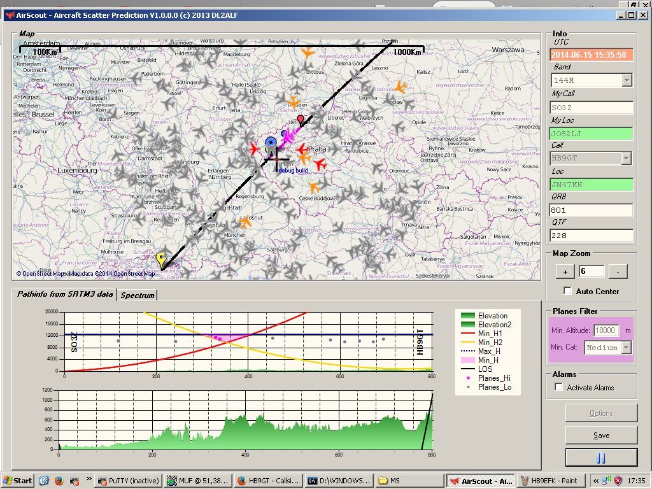Click the orange airplane below Praha label
The height and width of the screenshot is (489, 652).
tap(304, 158)
